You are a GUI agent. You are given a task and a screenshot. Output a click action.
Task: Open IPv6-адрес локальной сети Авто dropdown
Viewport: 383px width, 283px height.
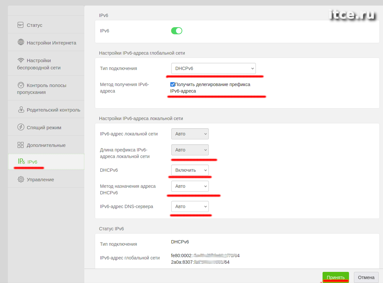pyautogui.click(x=190, y=134)
